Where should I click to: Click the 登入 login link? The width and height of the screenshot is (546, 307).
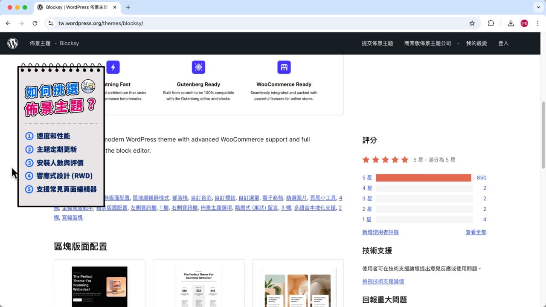tap(503, 43)
